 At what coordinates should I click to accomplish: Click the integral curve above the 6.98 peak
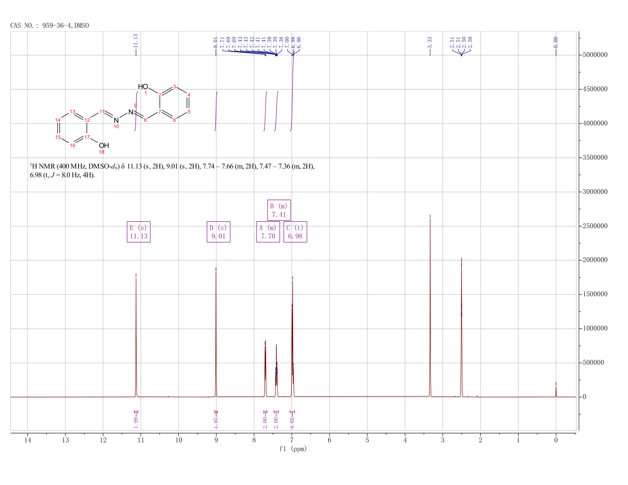coord(292,91)
